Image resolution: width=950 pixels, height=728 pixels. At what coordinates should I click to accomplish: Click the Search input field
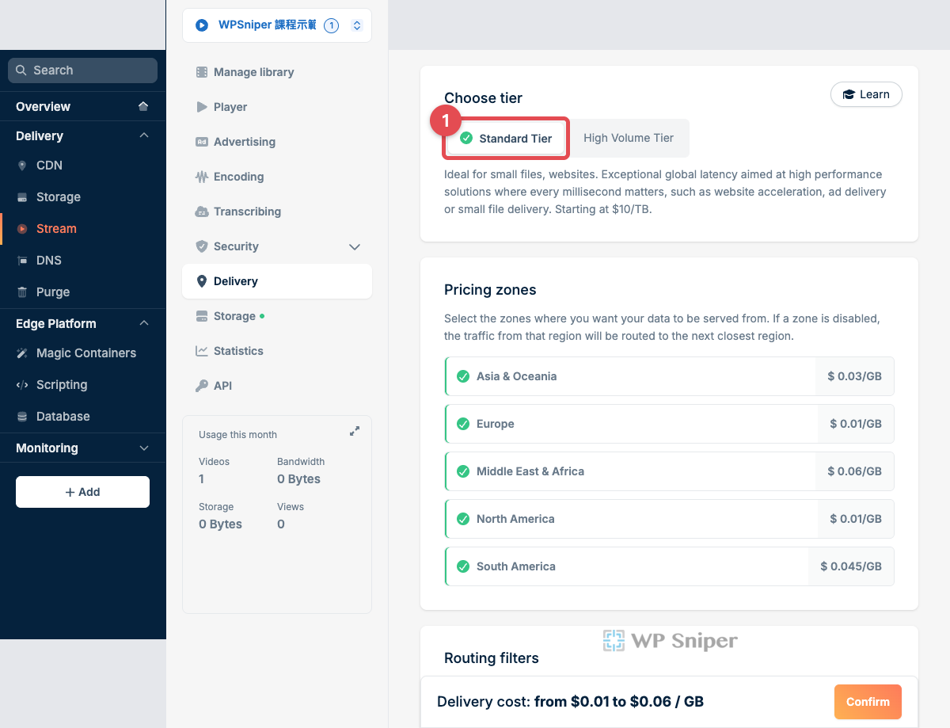click(x=82, y=70)
